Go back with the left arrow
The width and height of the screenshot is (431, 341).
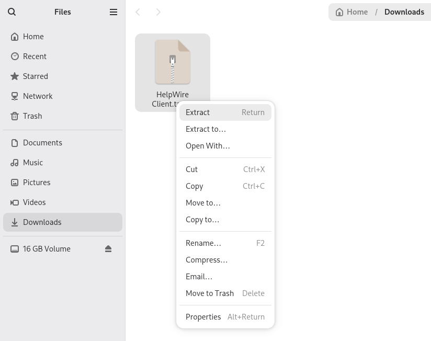[138, 12]
